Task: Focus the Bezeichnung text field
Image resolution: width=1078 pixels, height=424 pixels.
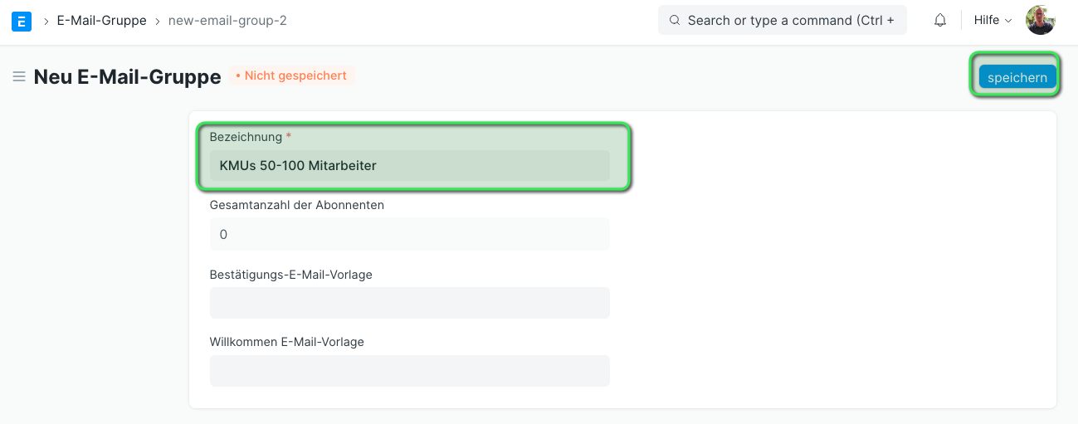Action: [x=410, y=166]
